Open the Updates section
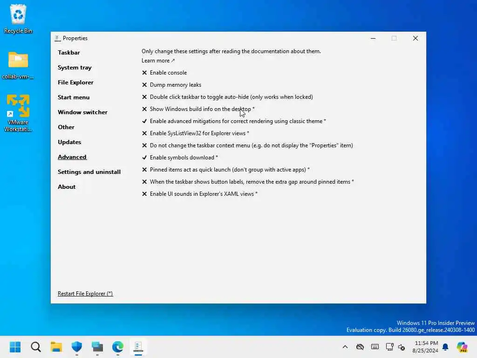 coord(69,142)
